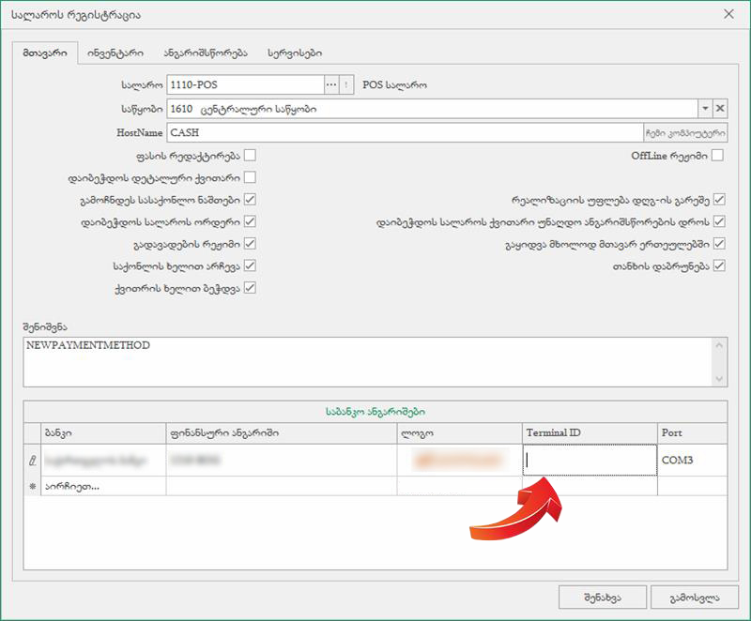
Task: Uncheck რეალიზაციის უფლება დღგ-ის გარეშე
Action: click(x=719, y=200)
